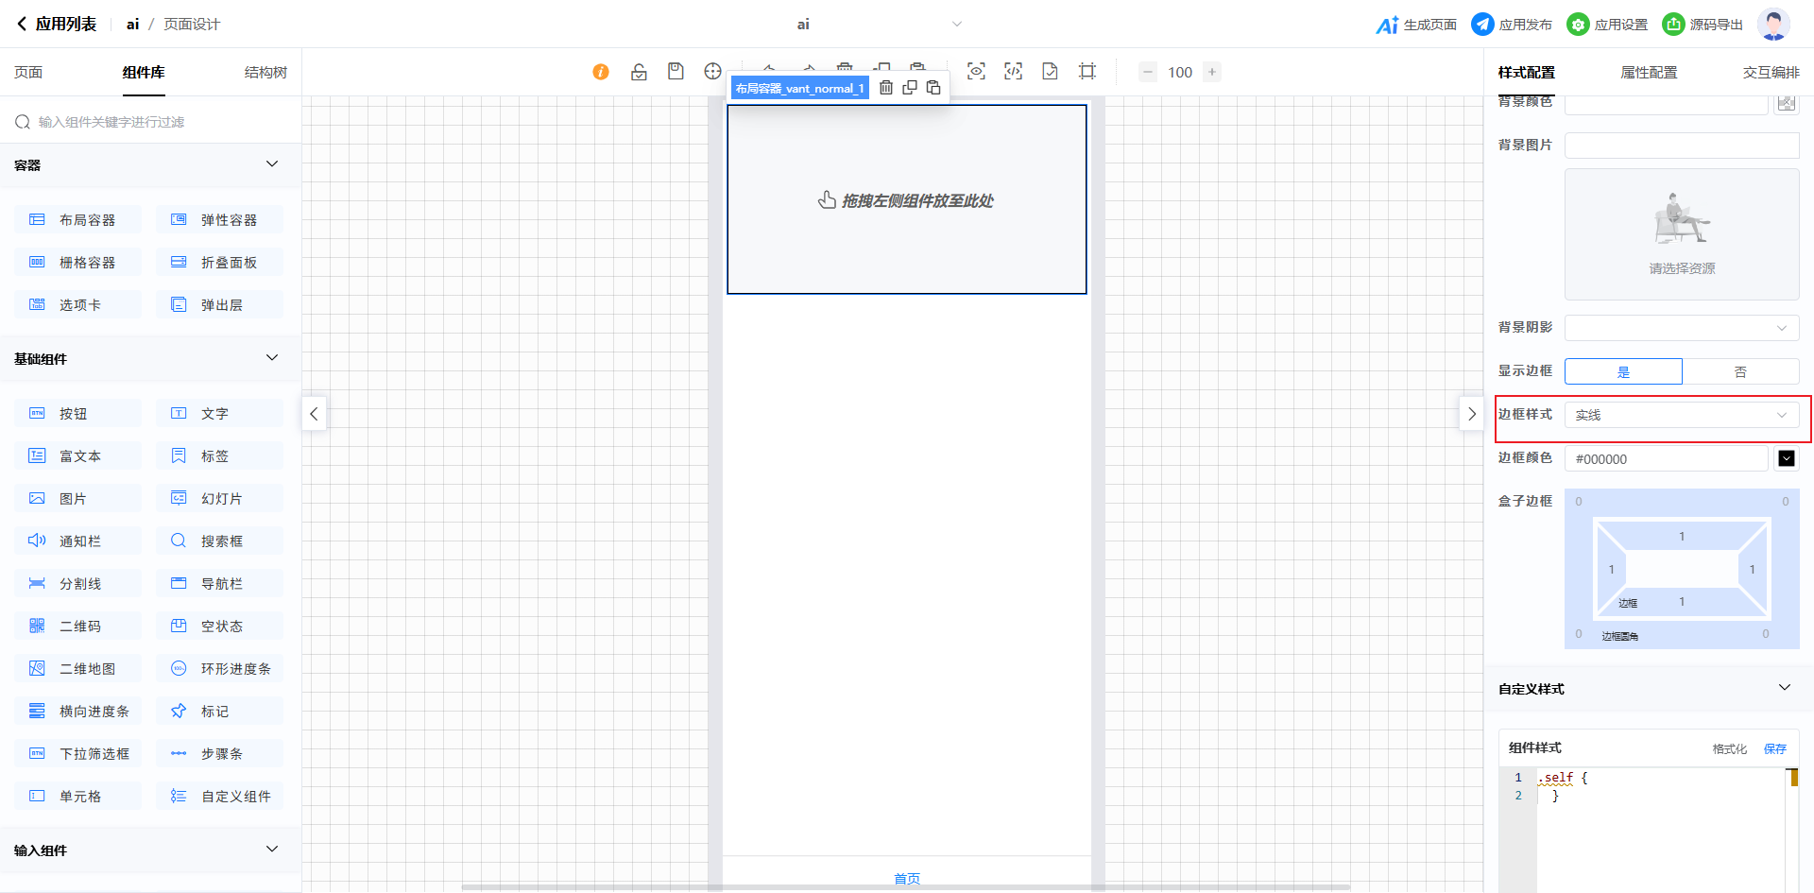The height and width of the screenshot is (893, 1814).
Task: Click the black 边框颜色 color swatch
Action: tap(1786, 458)
